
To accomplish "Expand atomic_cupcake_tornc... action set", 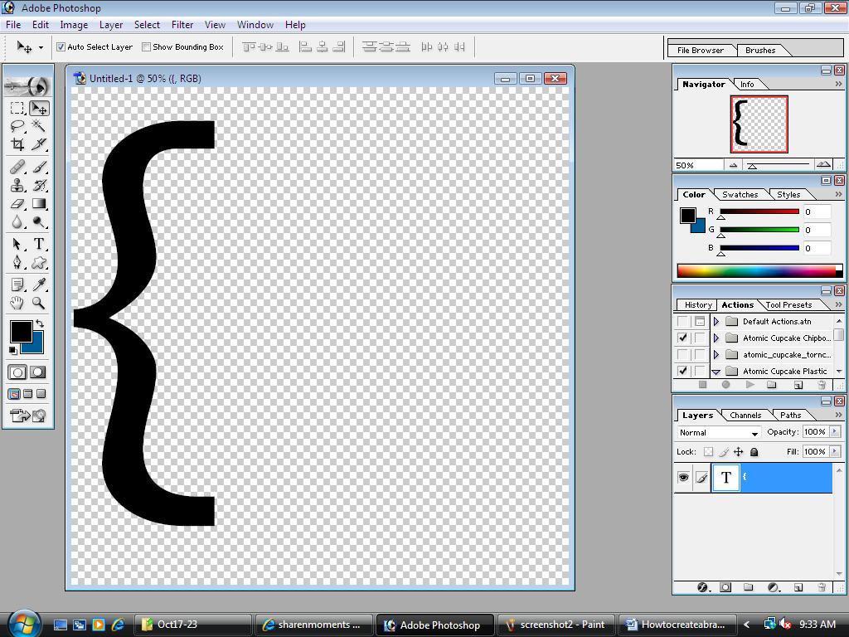I will click(x=716, y=355).
